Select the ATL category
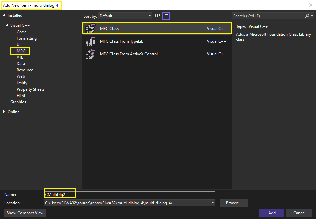Image resolution: width=316 pixels, height=219 pixels. [x=20, y=57]
